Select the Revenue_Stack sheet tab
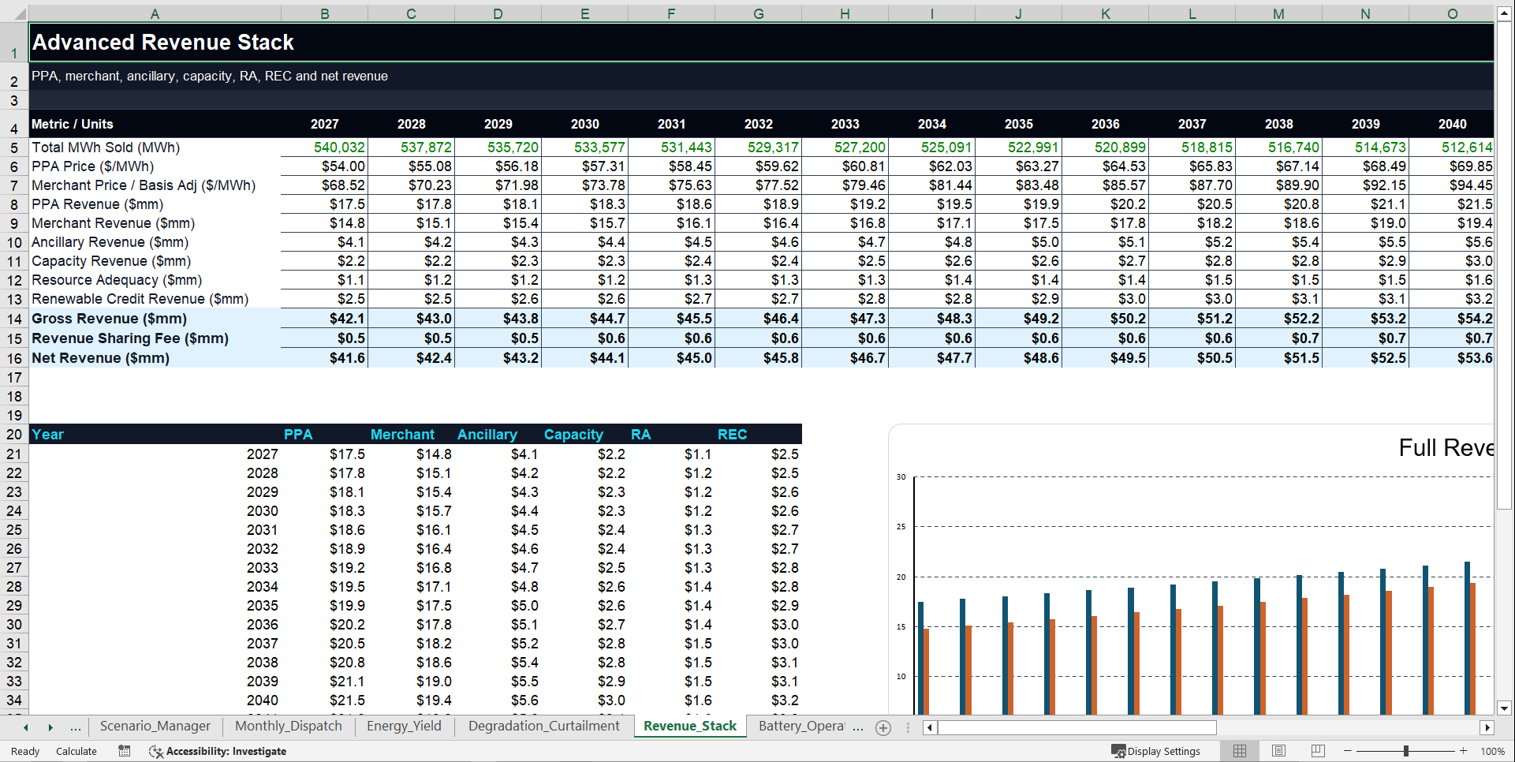Image resolution: width=1515 pixels, height=762 pixels. (690, 726)
